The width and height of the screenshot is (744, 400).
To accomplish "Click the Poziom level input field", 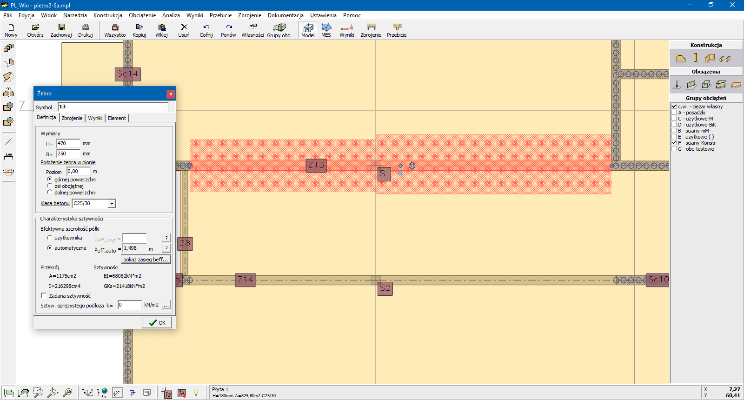I will [79, 171].
